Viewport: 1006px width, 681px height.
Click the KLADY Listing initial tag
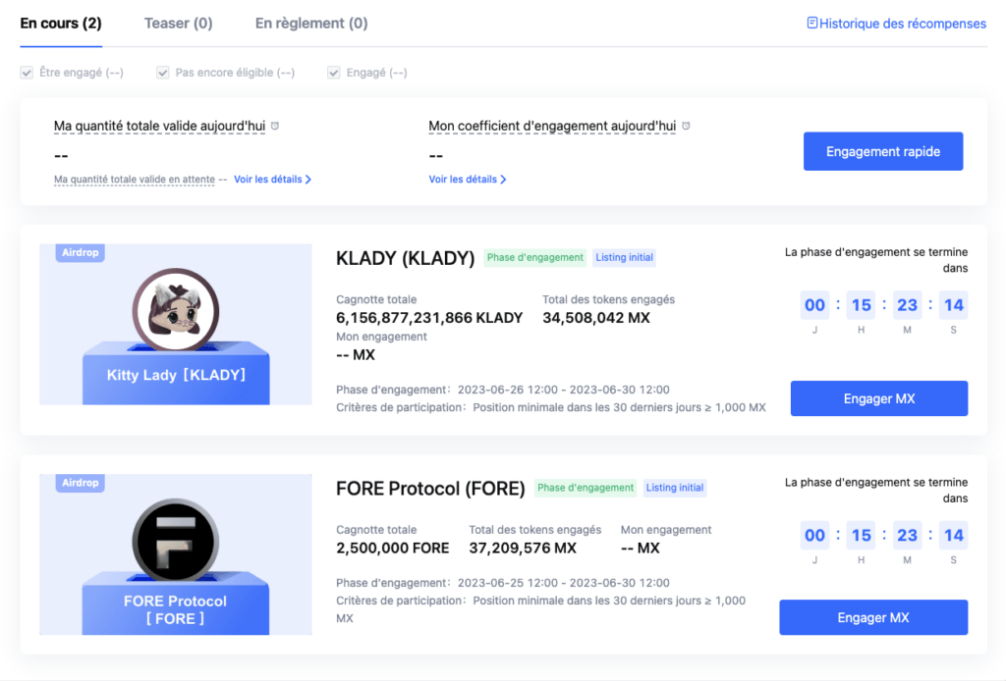click(624, 257)
